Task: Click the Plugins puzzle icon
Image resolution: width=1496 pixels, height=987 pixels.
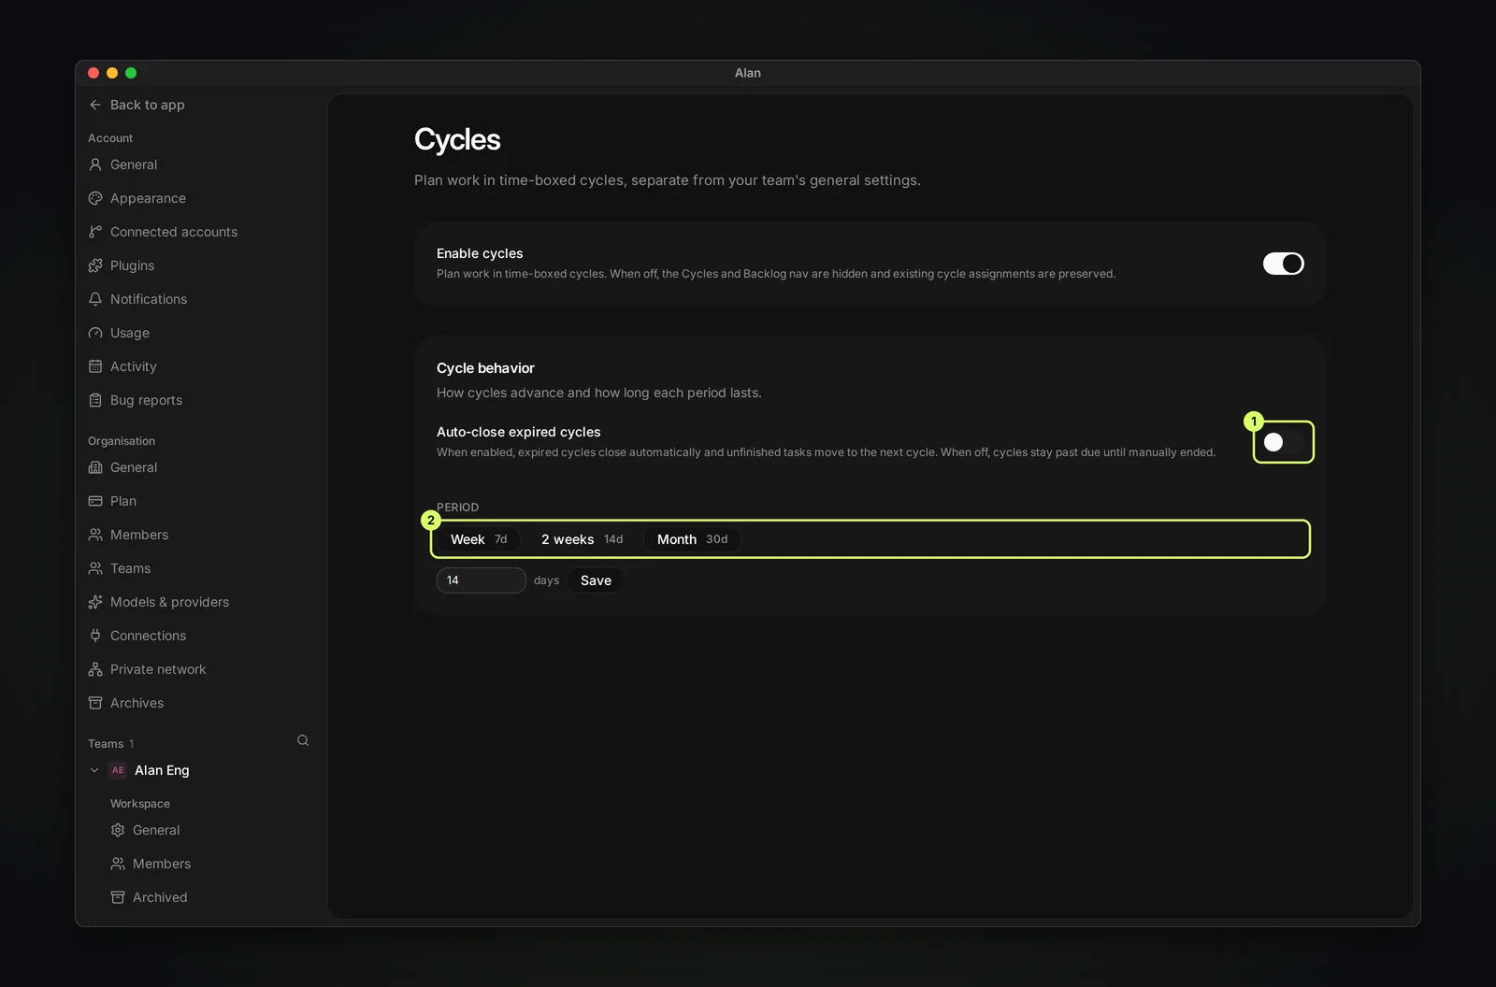Action: [x=95, y=265]
